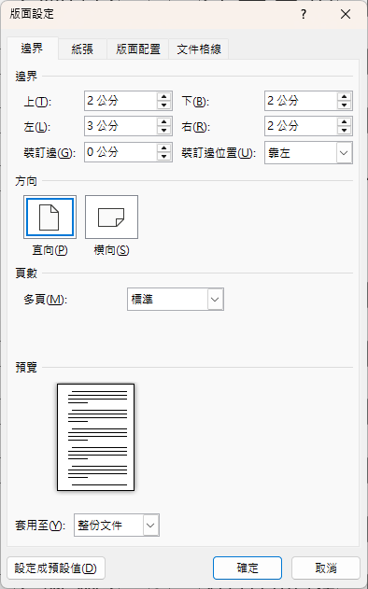The width and height of the screenshot is (368, 589).
Task: Click the 方向 section heading
Action: pos(26,181)
